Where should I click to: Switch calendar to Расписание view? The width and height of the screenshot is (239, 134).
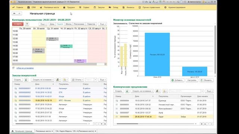coord(79,24)
